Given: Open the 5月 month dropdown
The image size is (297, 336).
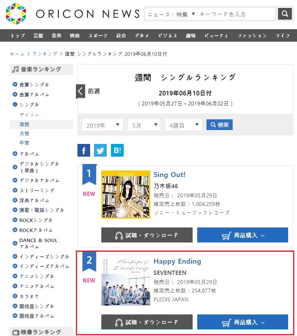Looking at the screenshot, I should coord(144,125).
